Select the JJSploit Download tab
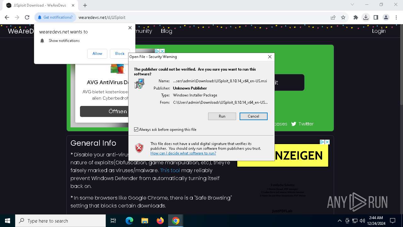 (40, 5)
